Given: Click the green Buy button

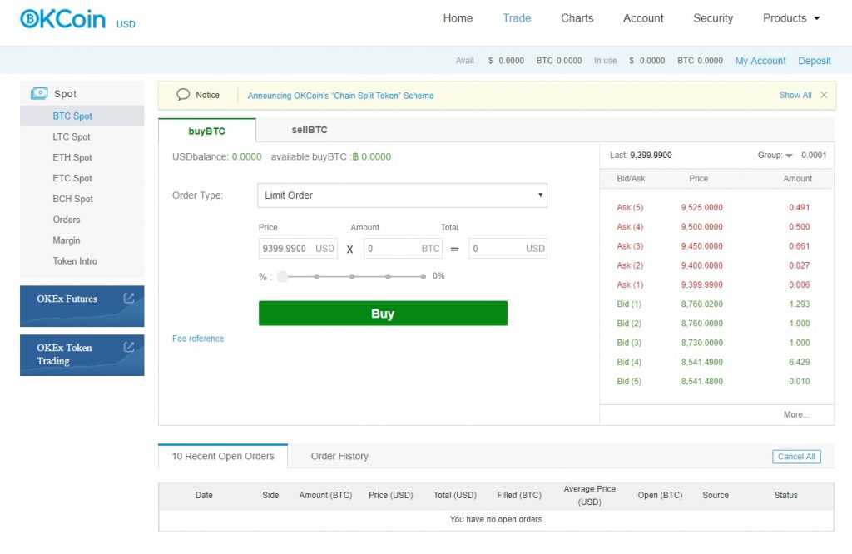Looking at the screenshot, I should (x=383, y=314).
